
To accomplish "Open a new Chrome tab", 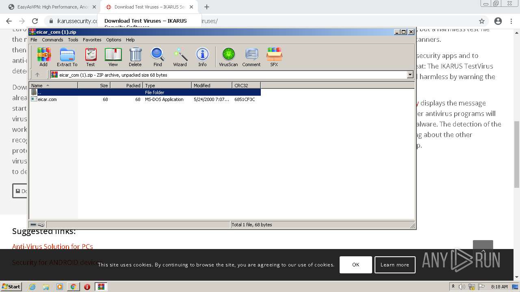I will point(207,7).
